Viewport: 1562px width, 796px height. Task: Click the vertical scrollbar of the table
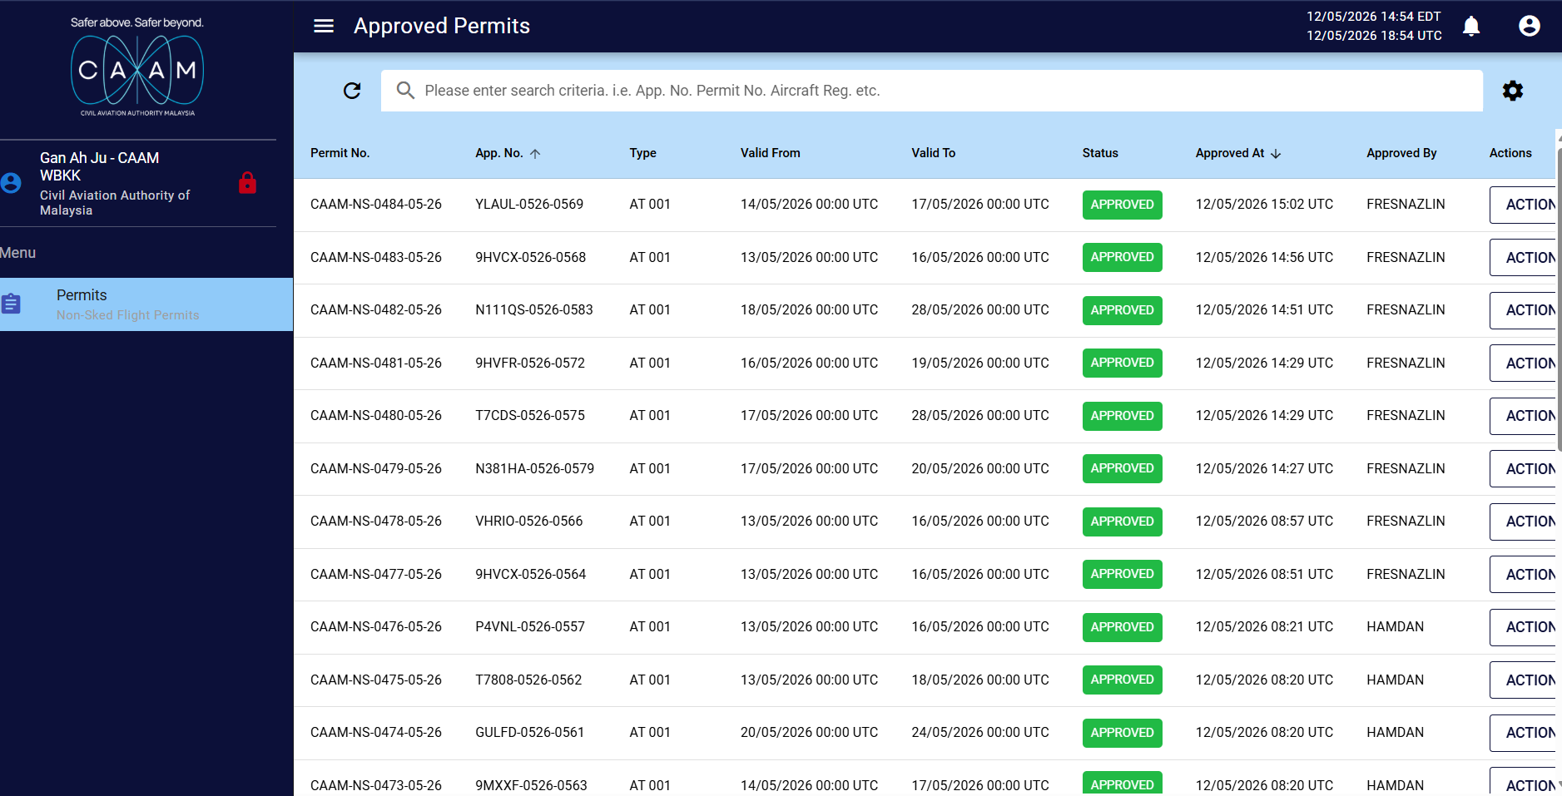pyautogui.click(x=1559, y=299)
